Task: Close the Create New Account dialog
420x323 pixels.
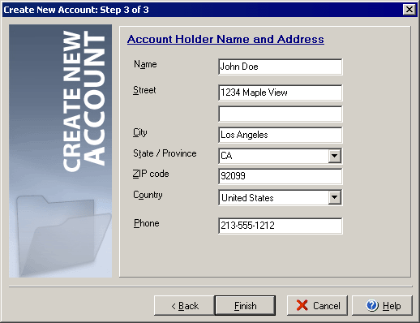Action: 409,10
